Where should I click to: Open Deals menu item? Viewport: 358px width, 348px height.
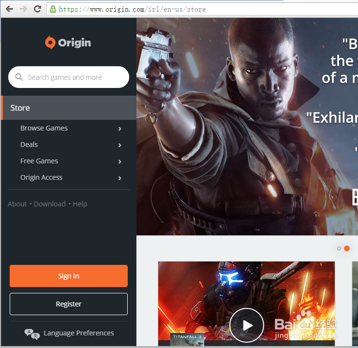[29, 145]
